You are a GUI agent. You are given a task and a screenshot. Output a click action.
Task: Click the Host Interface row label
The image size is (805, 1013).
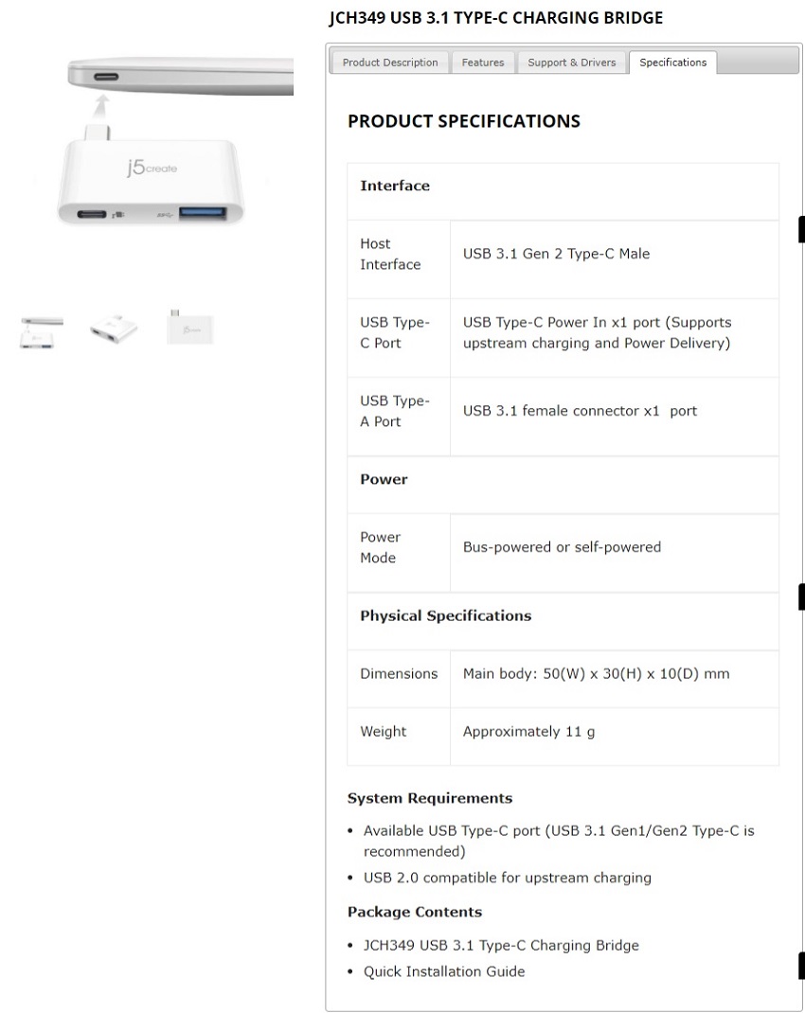[x=390, y=255]
